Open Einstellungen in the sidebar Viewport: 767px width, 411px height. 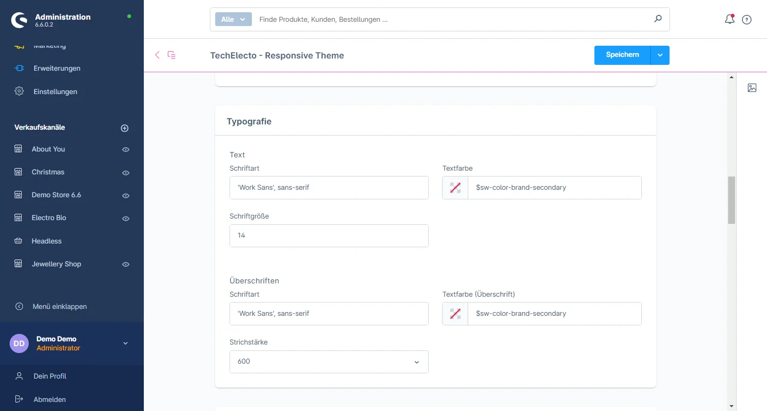(55, 91)
